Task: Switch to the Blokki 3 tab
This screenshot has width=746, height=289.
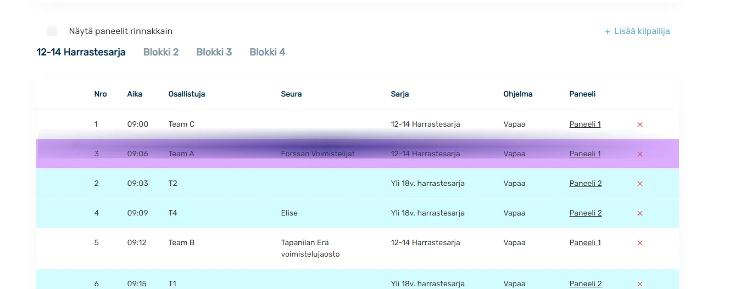Action: [x=214, y=52]
